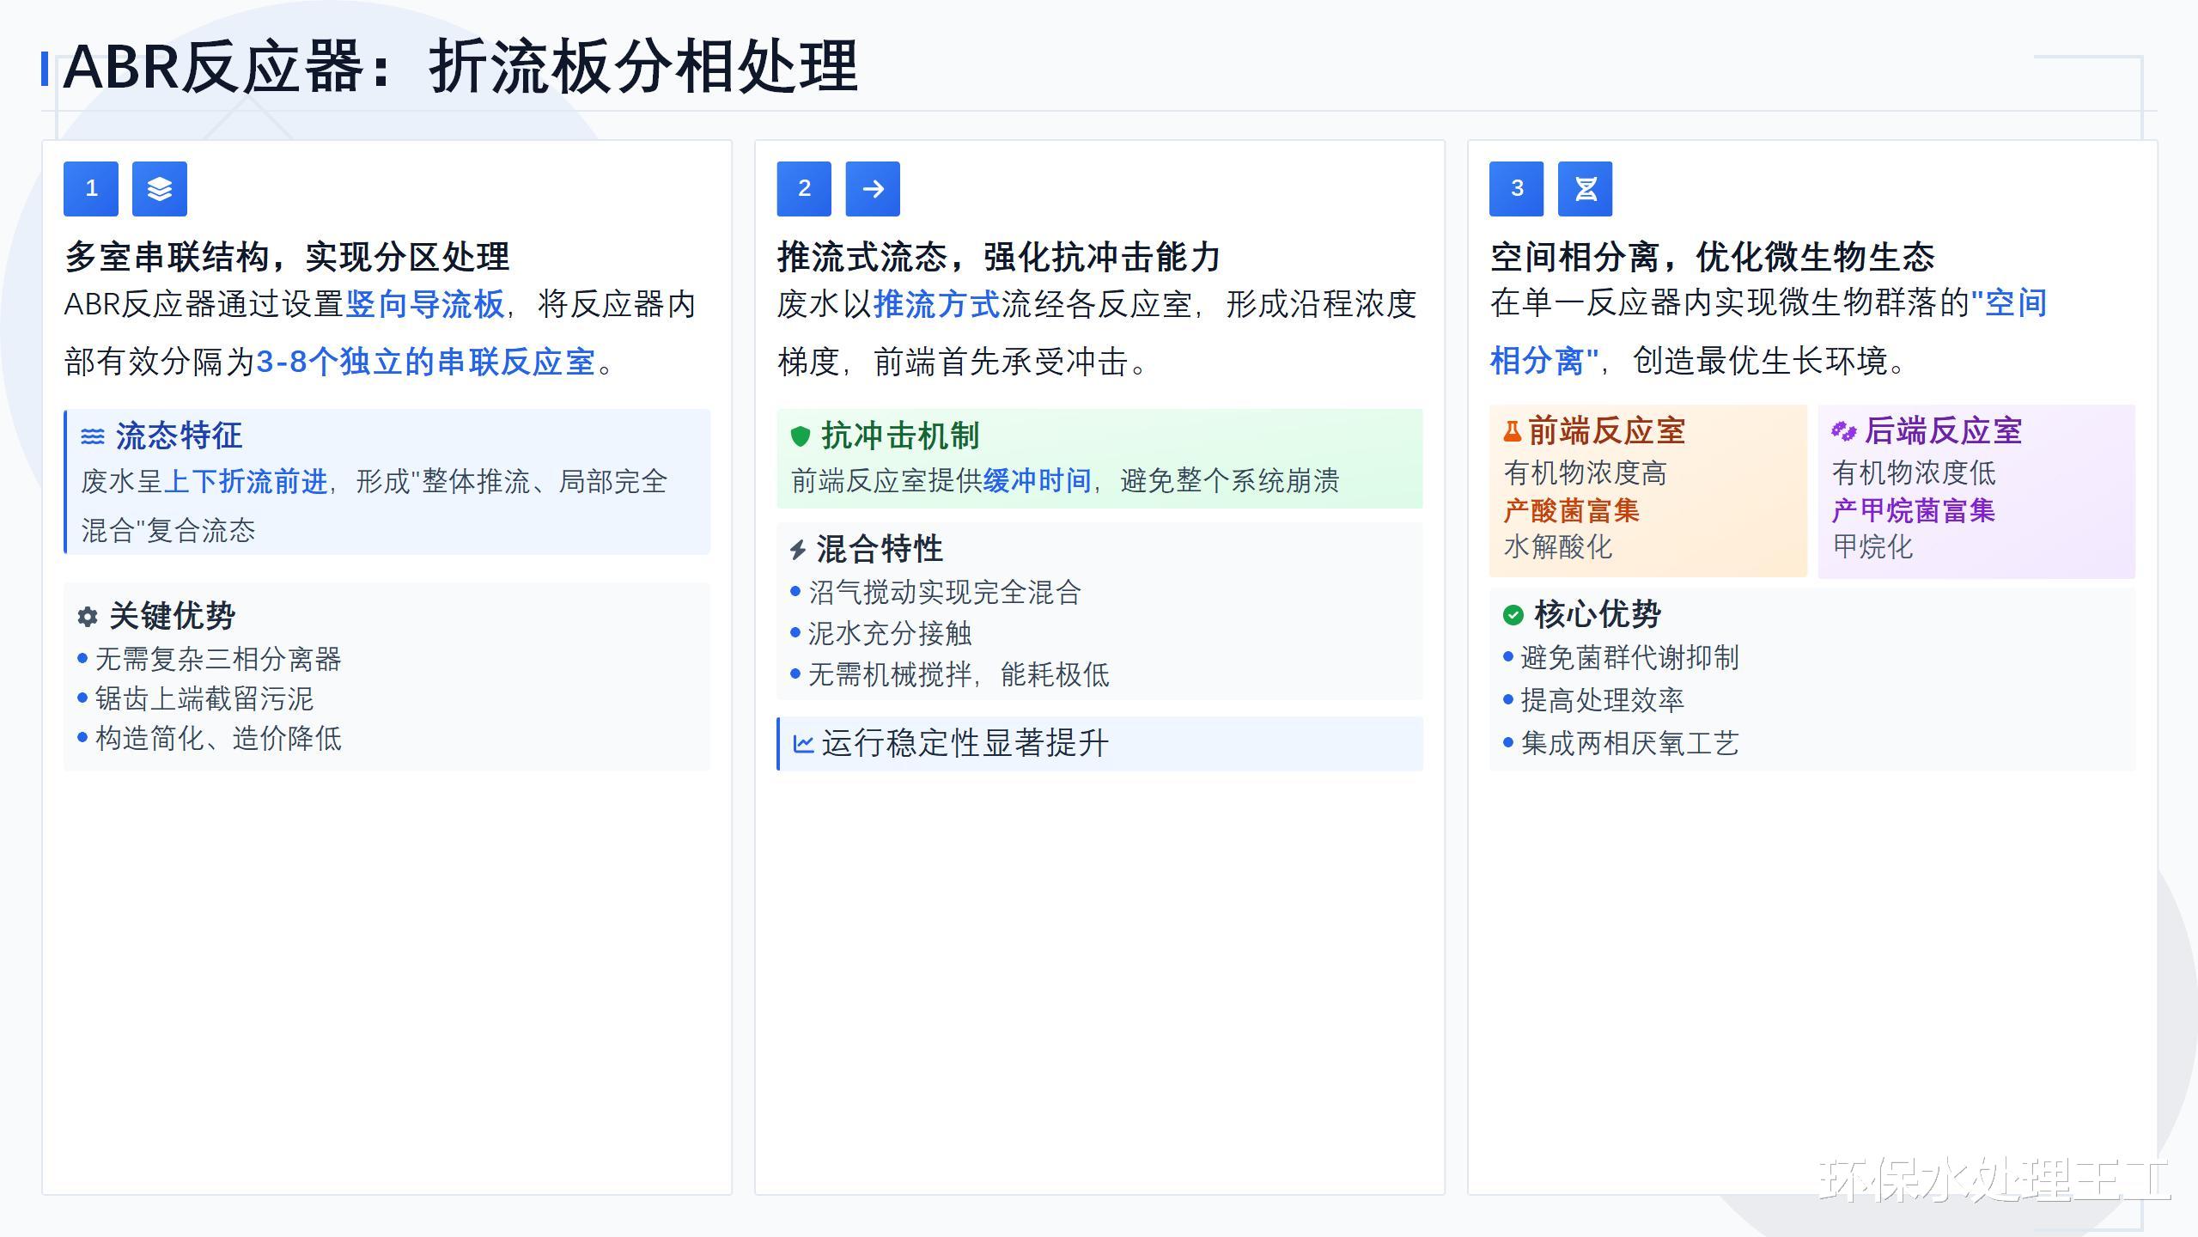This screenshot has height=1237, width=2198.
Task: Click the DNA icon in card 3
Action: (1585, 189)
